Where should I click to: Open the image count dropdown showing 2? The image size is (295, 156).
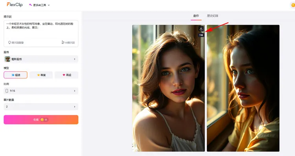pos(41,107)
